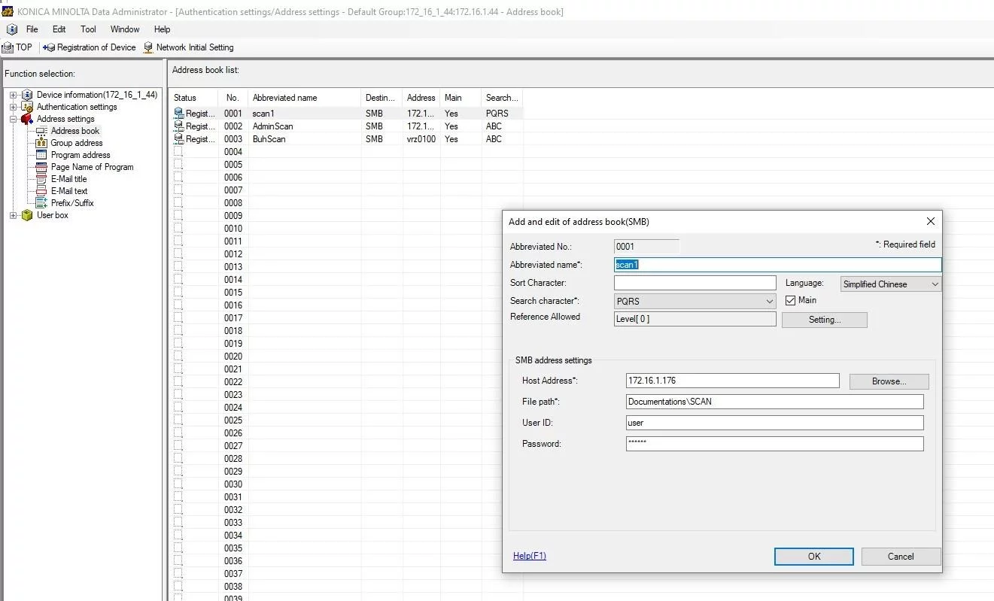Click the File path input field
The image size is (994, 601).
(x=774, y=402)
